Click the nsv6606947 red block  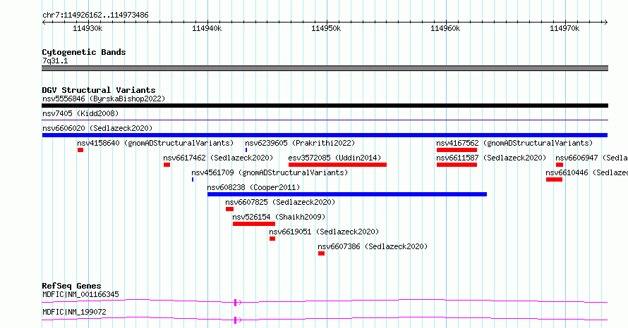coord(560,165)
